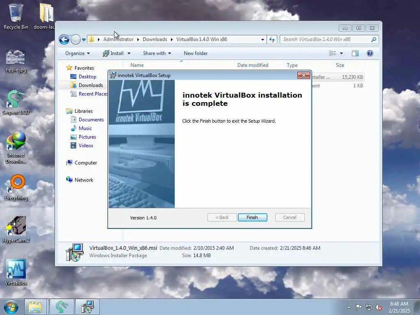Click the MSI file icon in details pane
The width and height of the screenshot is (420, 315).
click(75, 252)
